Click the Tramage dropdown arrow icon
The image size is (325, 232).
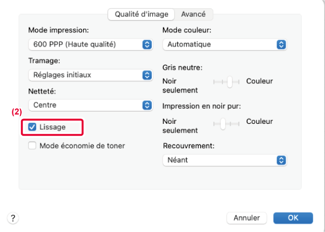(x=147, y=75)
